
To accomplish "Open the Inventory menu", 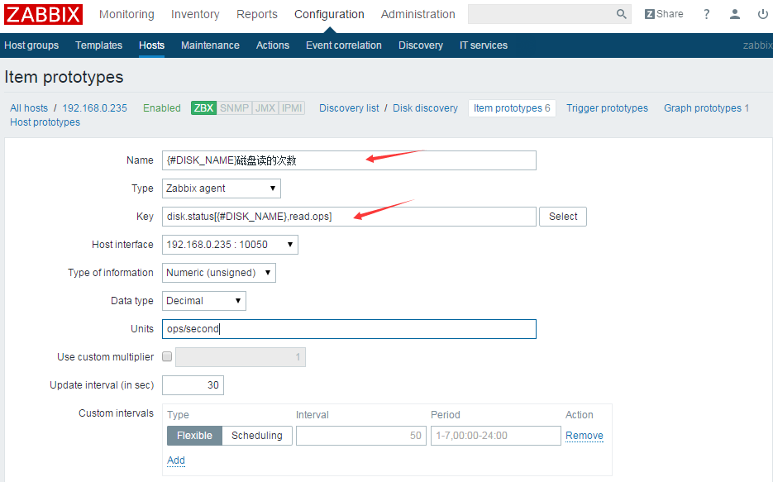I will 195,14.
